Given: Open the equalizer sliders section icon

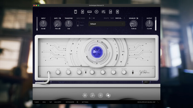Looking at the screenshot, I should 103,12.
